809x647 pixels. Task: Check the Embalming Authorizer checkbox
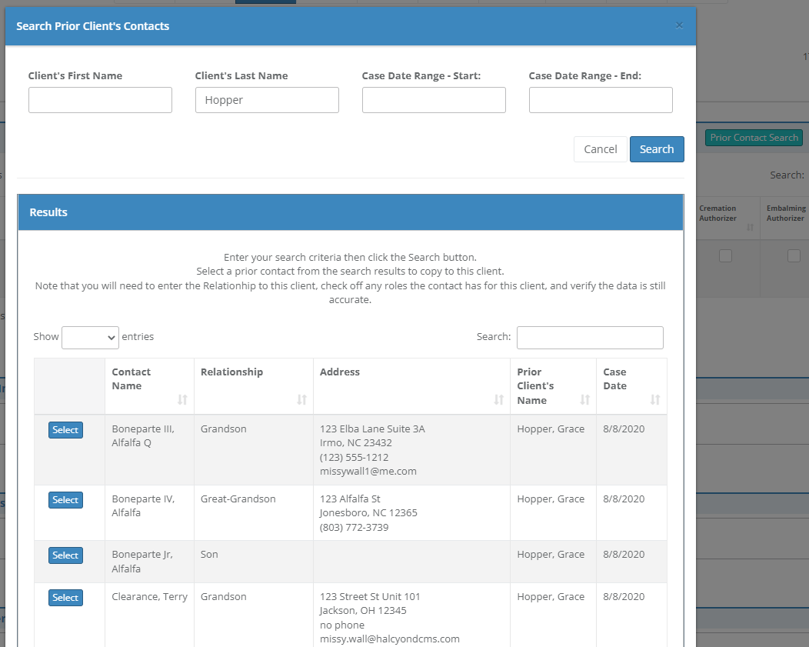pos(794,256)
